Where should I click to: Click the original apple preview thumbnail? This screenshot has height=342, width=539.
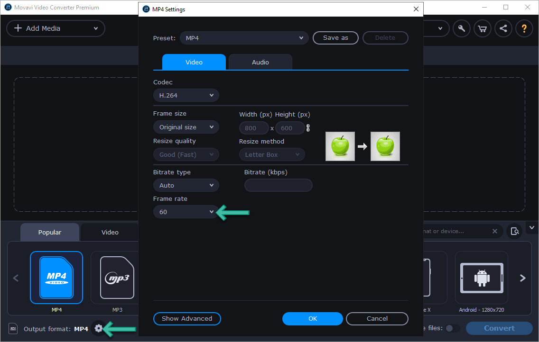click(340, 146)
